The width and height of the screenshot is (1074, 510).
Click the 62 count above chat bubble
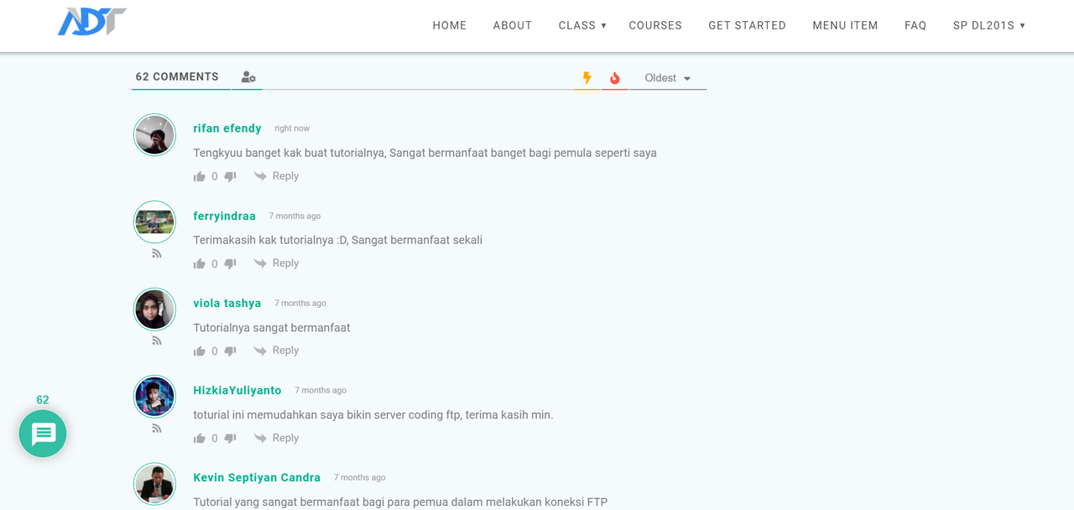(43, 400)
